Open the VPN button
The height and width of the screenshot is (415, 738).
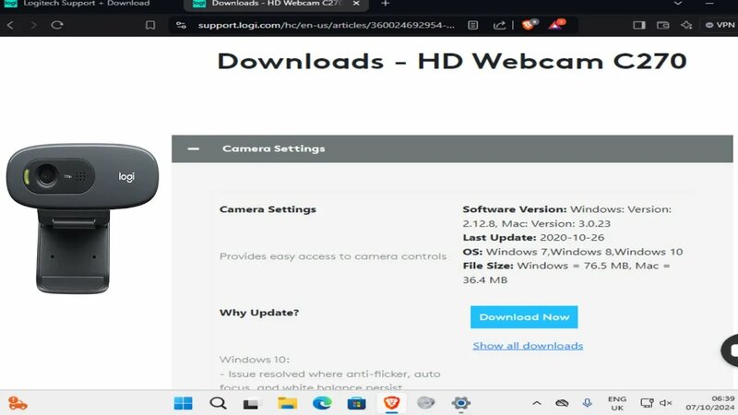(720, 25)
